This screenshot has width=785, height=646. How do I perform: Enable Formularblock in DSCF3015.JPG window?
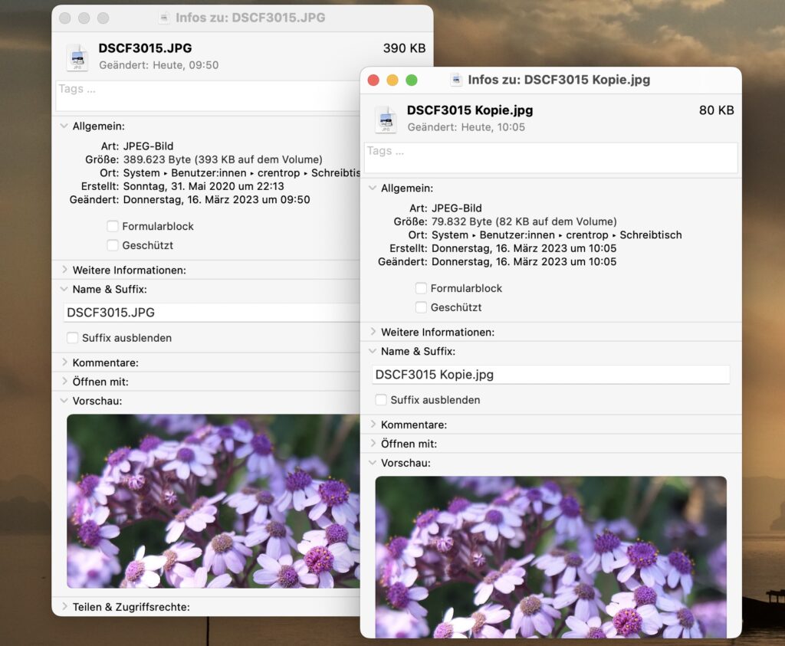(113, 226)
